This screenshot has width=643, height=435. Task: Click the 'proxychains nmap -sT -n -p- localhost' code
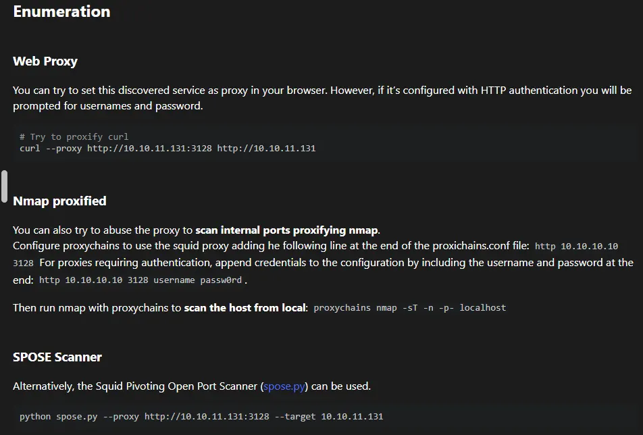tap(409, 308)
